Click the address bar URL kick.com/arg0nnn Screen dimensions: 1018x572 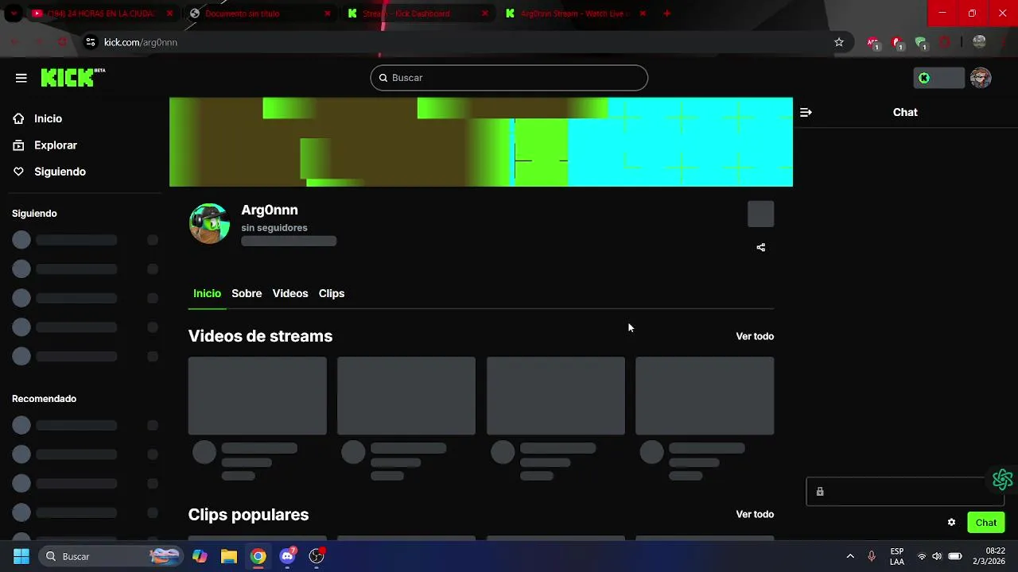pyautogui.click(x=141, y=42)
